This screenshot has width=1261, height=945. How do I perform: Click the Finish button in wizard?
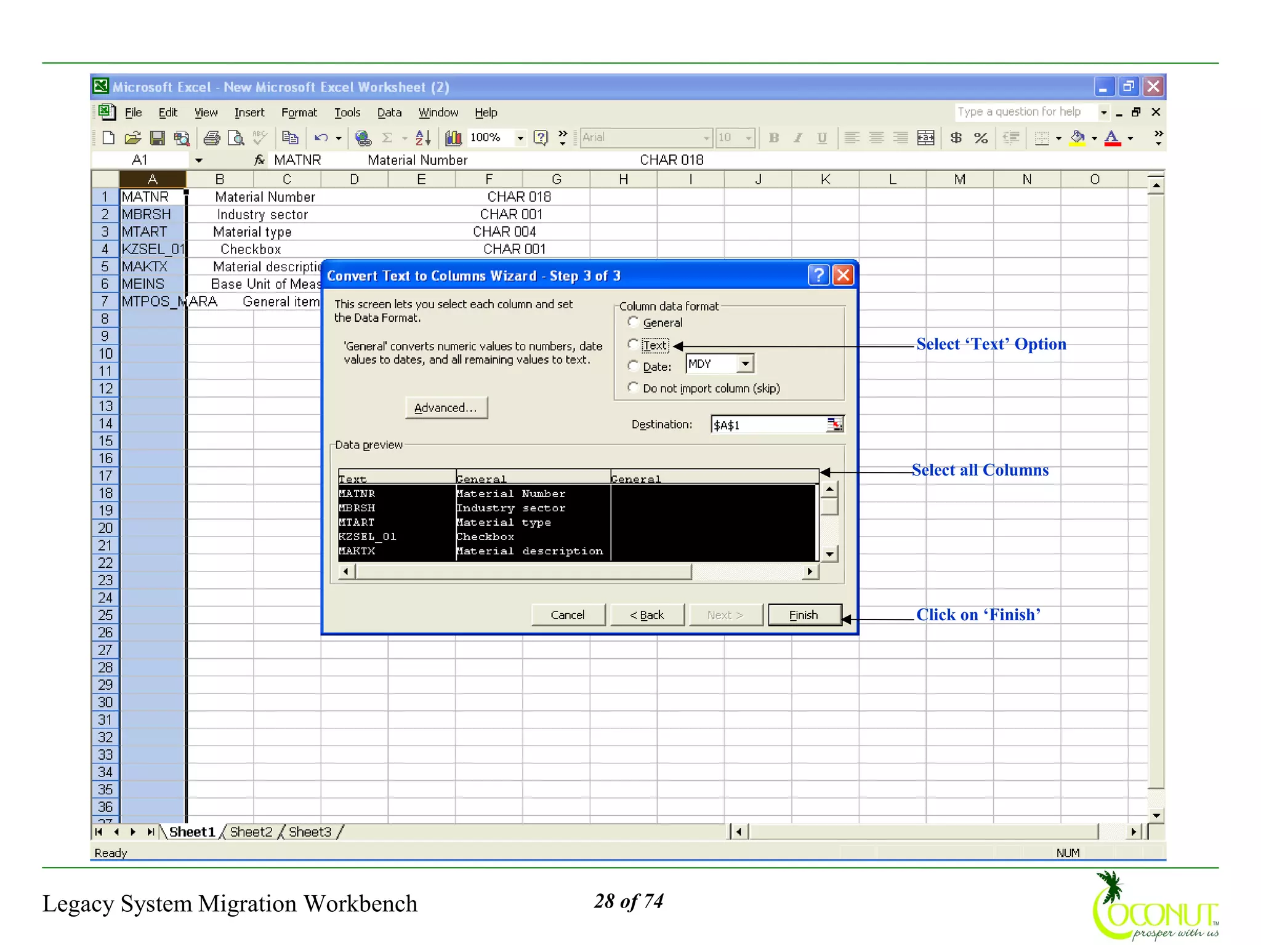click(x=804, y=615)
